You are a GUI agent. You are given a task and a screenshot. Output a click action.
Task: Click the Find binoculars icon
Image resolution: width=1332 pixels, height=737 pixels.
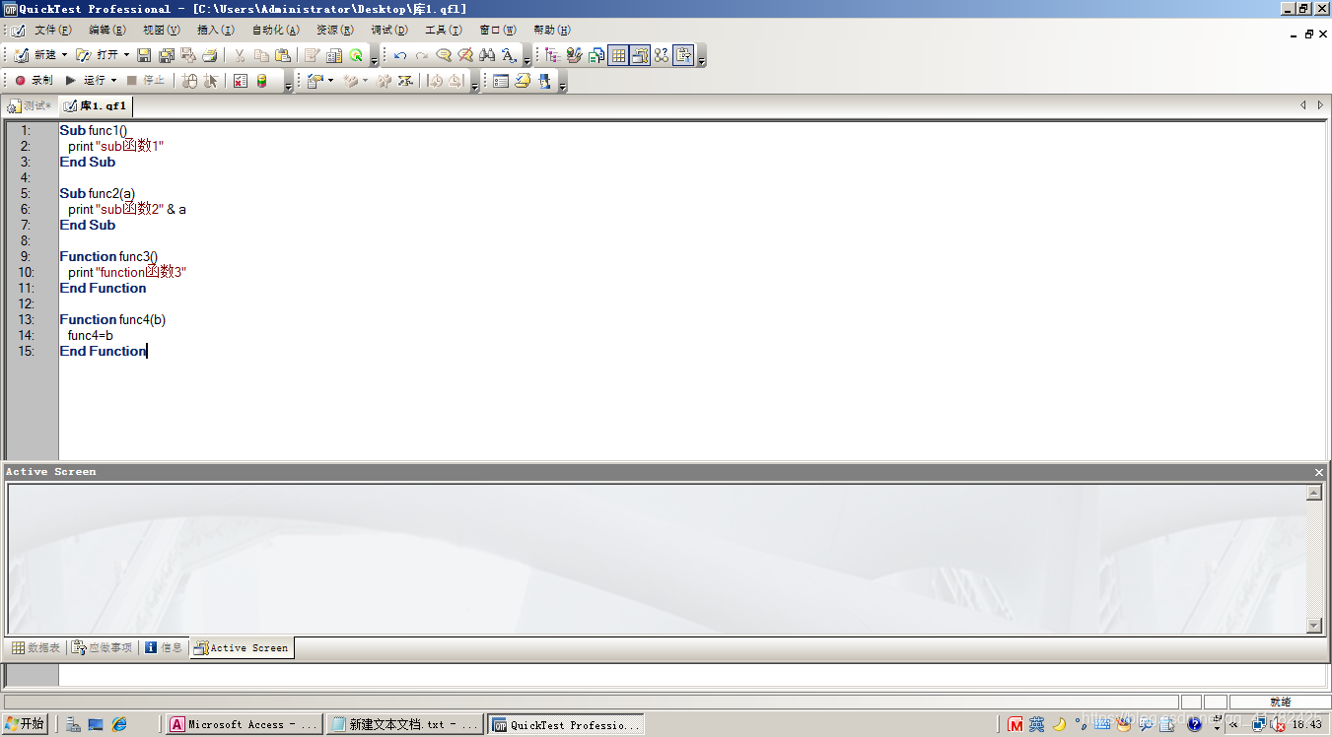coord(487,55)
